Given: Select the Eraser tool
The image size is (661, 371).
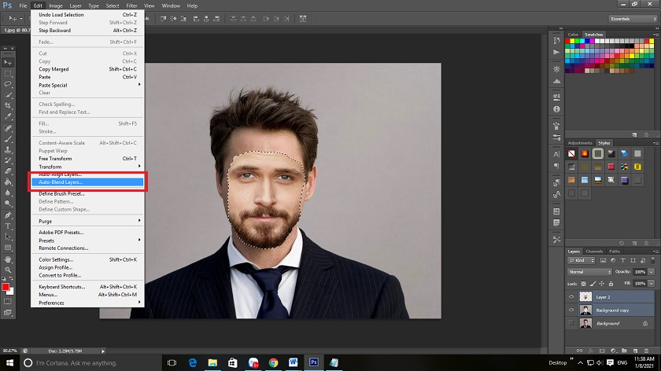Looking at the screenshot, I should click(x=8, y=171).
